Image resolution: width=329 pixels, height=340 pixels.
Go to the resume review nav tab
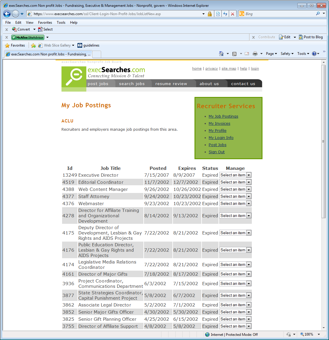coord(171,84)
